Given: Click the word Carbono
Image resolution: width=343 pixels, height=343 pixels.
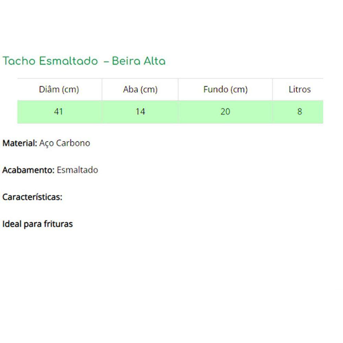Looking at the screenshot, I should (73, 143).
